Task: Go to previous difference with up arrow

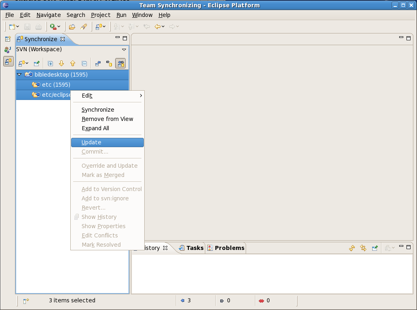Action: pyautogui.click(x=73, y=63)
